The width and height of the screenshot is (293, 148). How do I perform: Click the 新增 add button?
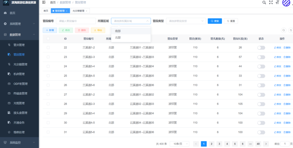(50, 30)
